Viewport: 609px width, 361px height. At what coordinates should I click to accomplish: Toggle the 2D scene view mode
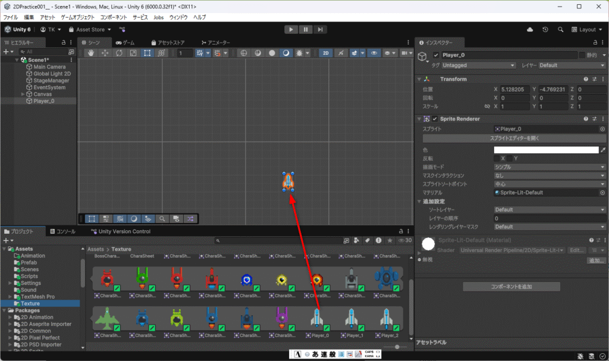325,53
